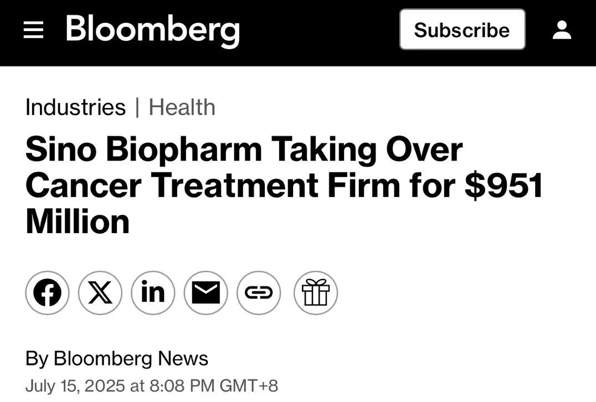This screenshot has height=402, width=596.
Task: Open the Health category link
Action: (x=182, y=107)
